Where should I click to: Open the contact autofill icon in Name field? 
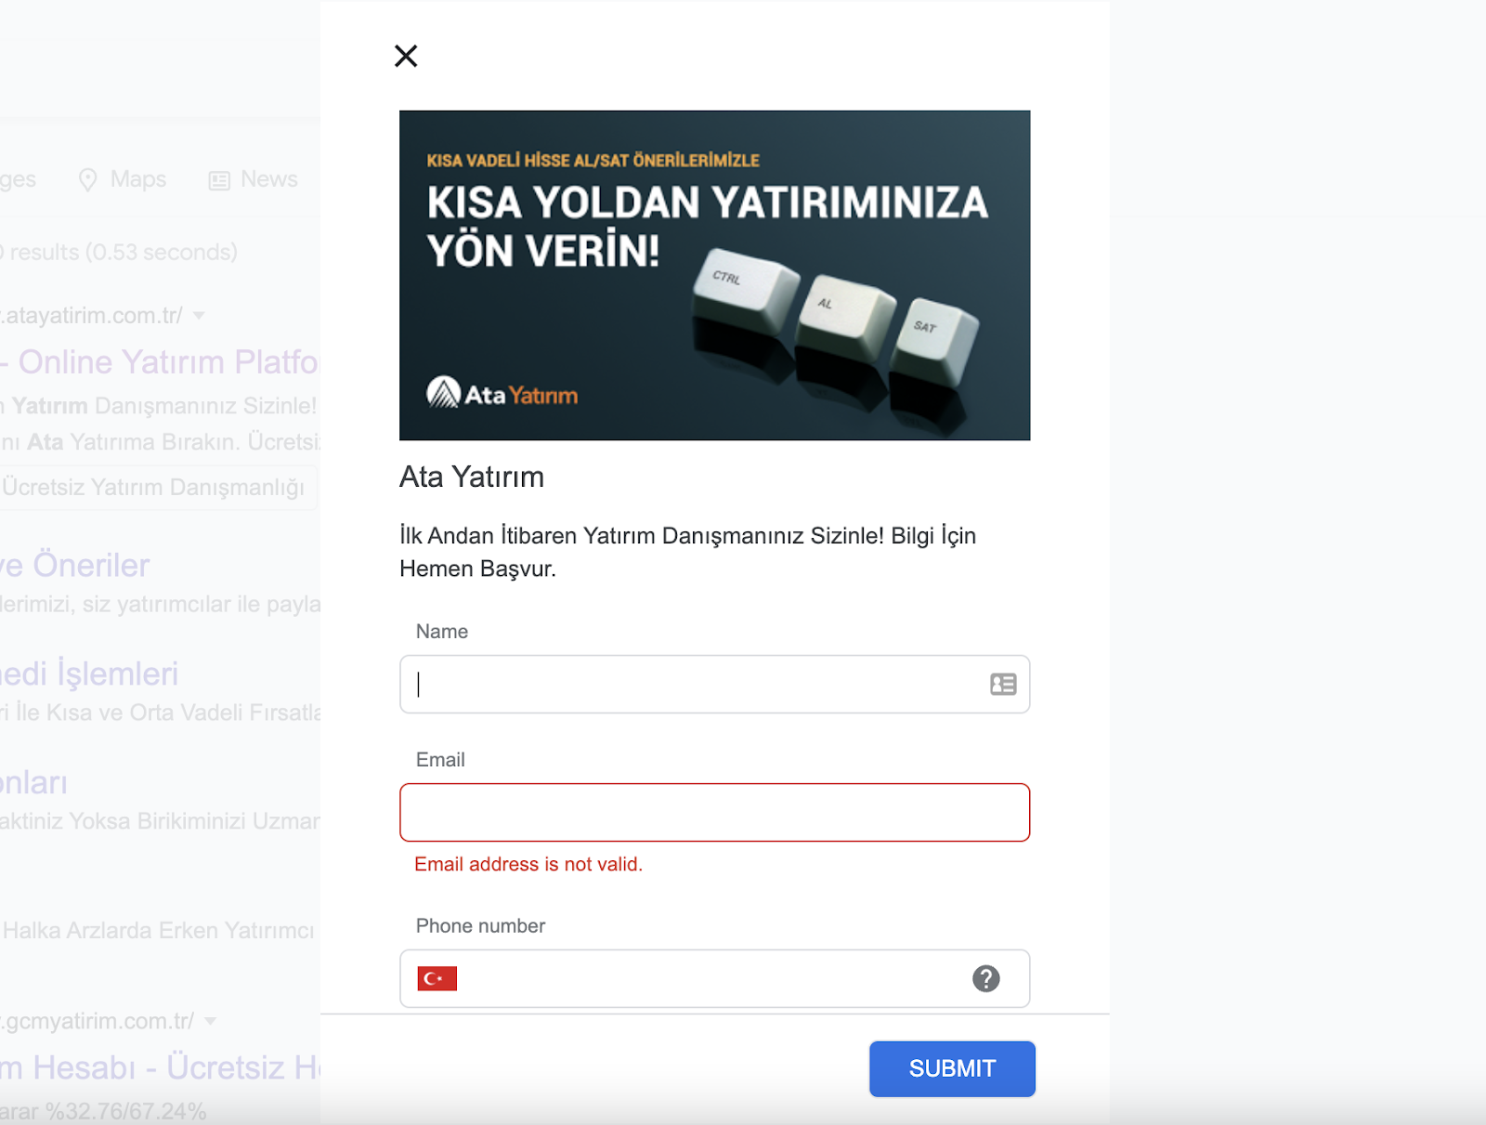pos(1003,685)
